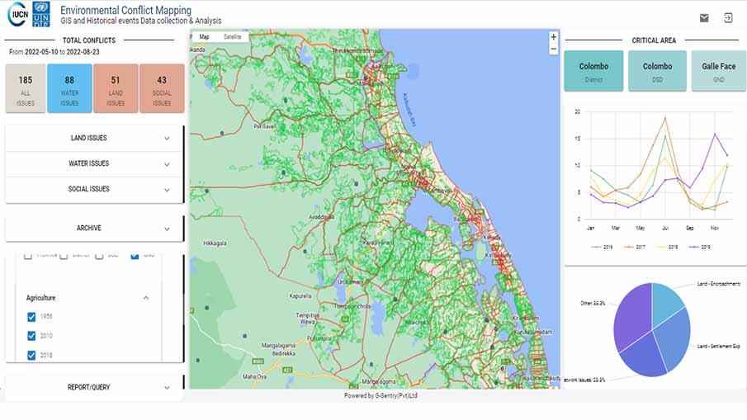Uncheck Agriculture 2010 layer

point(31,336)
